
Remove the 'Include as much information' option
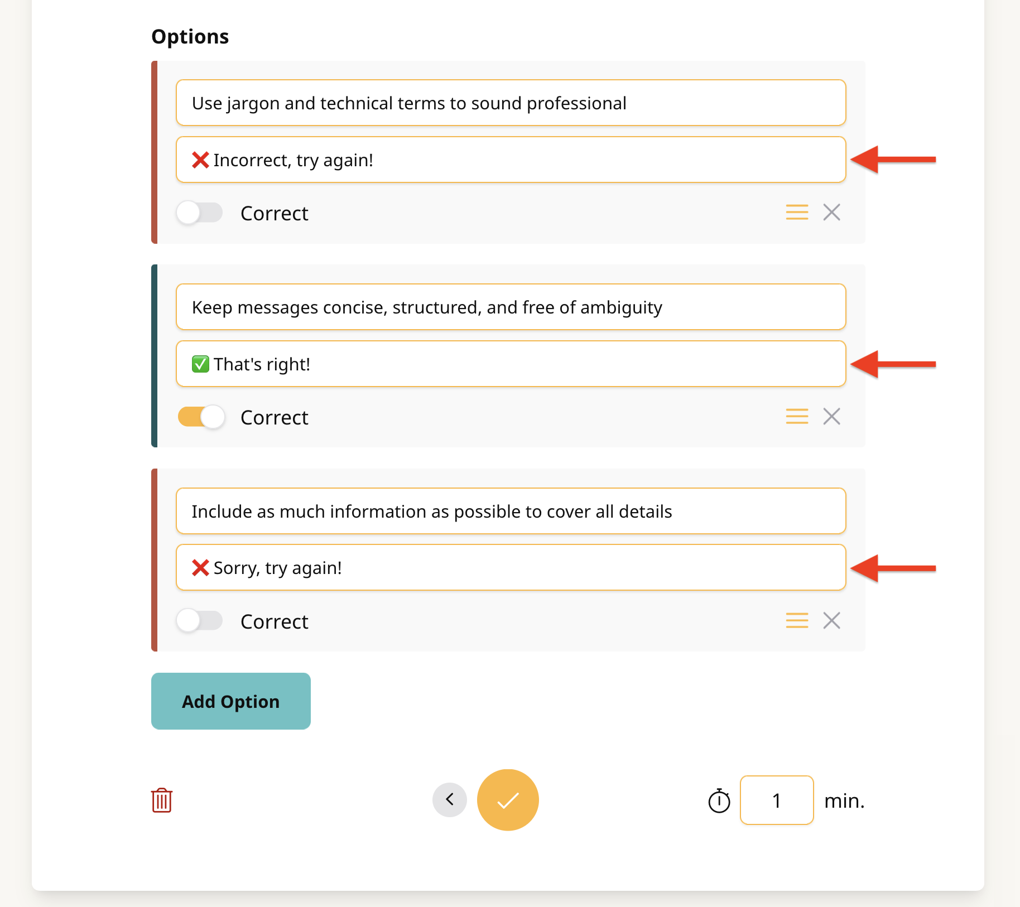click(831, 621)
